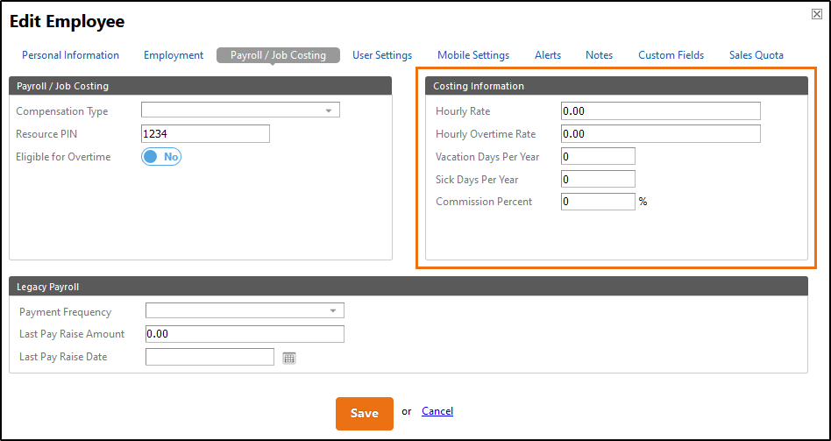Image resolution: width=831 pixels, height=441 pixels.
Task: Click the Cancel link
Action: tap(437, 411)
